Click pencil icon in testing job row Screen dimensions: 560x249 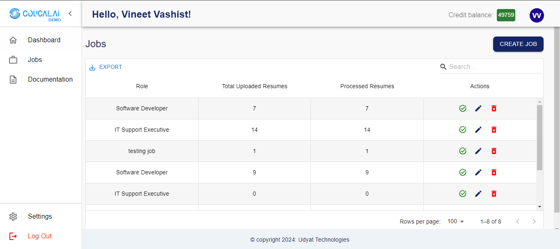pyautogui.click(x=478, y=151)
